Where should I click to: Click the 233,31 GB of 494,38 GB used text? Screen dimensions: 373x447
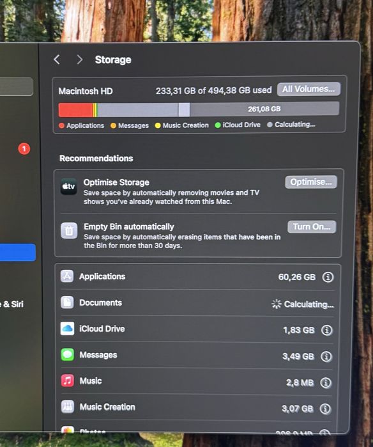(x=213, y=90)
